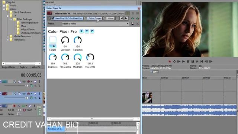Click the Max White knob
The height and width of the screenshot is (134, 238).
(x=90, y=57)
